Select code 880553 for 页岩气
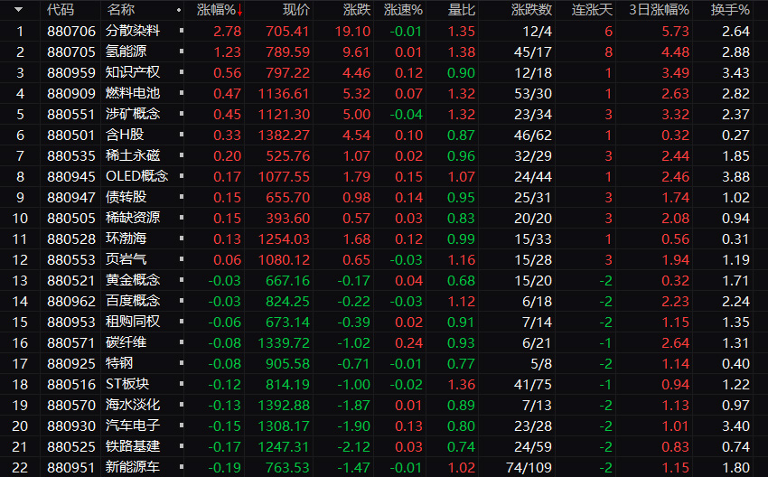The height and width of the screenshot is (477, 768). [71, 259]
